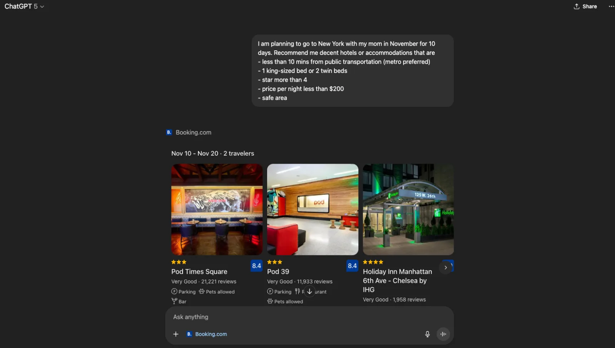This screenshot has width=615, height=348.
Task: Click the Pets allowed paw icon for Pod Times Square
Action: pyautogui.click(x=202, y=292)
